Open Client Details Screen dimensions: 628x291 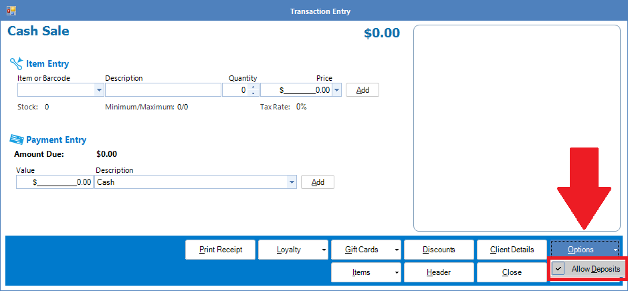tap(512, 250)
